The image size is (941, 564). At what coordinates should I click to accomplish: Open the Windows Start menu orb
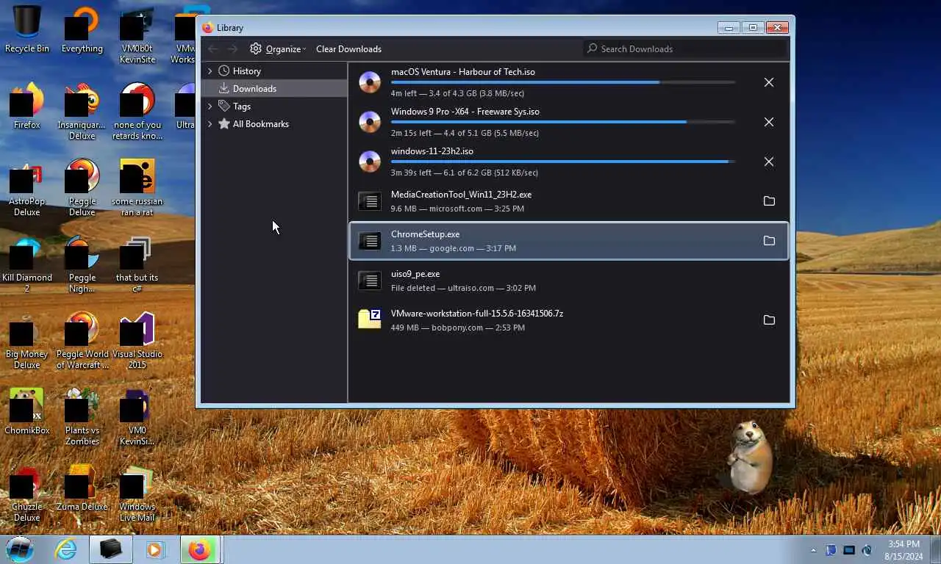point(19,549)
